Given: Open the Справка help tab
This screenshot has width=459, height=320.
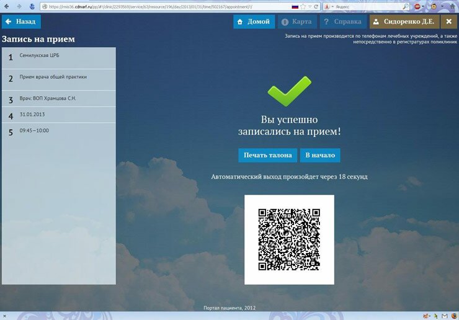Looking at the screenshot, I should pyautogui.click(x=343, y=22).
